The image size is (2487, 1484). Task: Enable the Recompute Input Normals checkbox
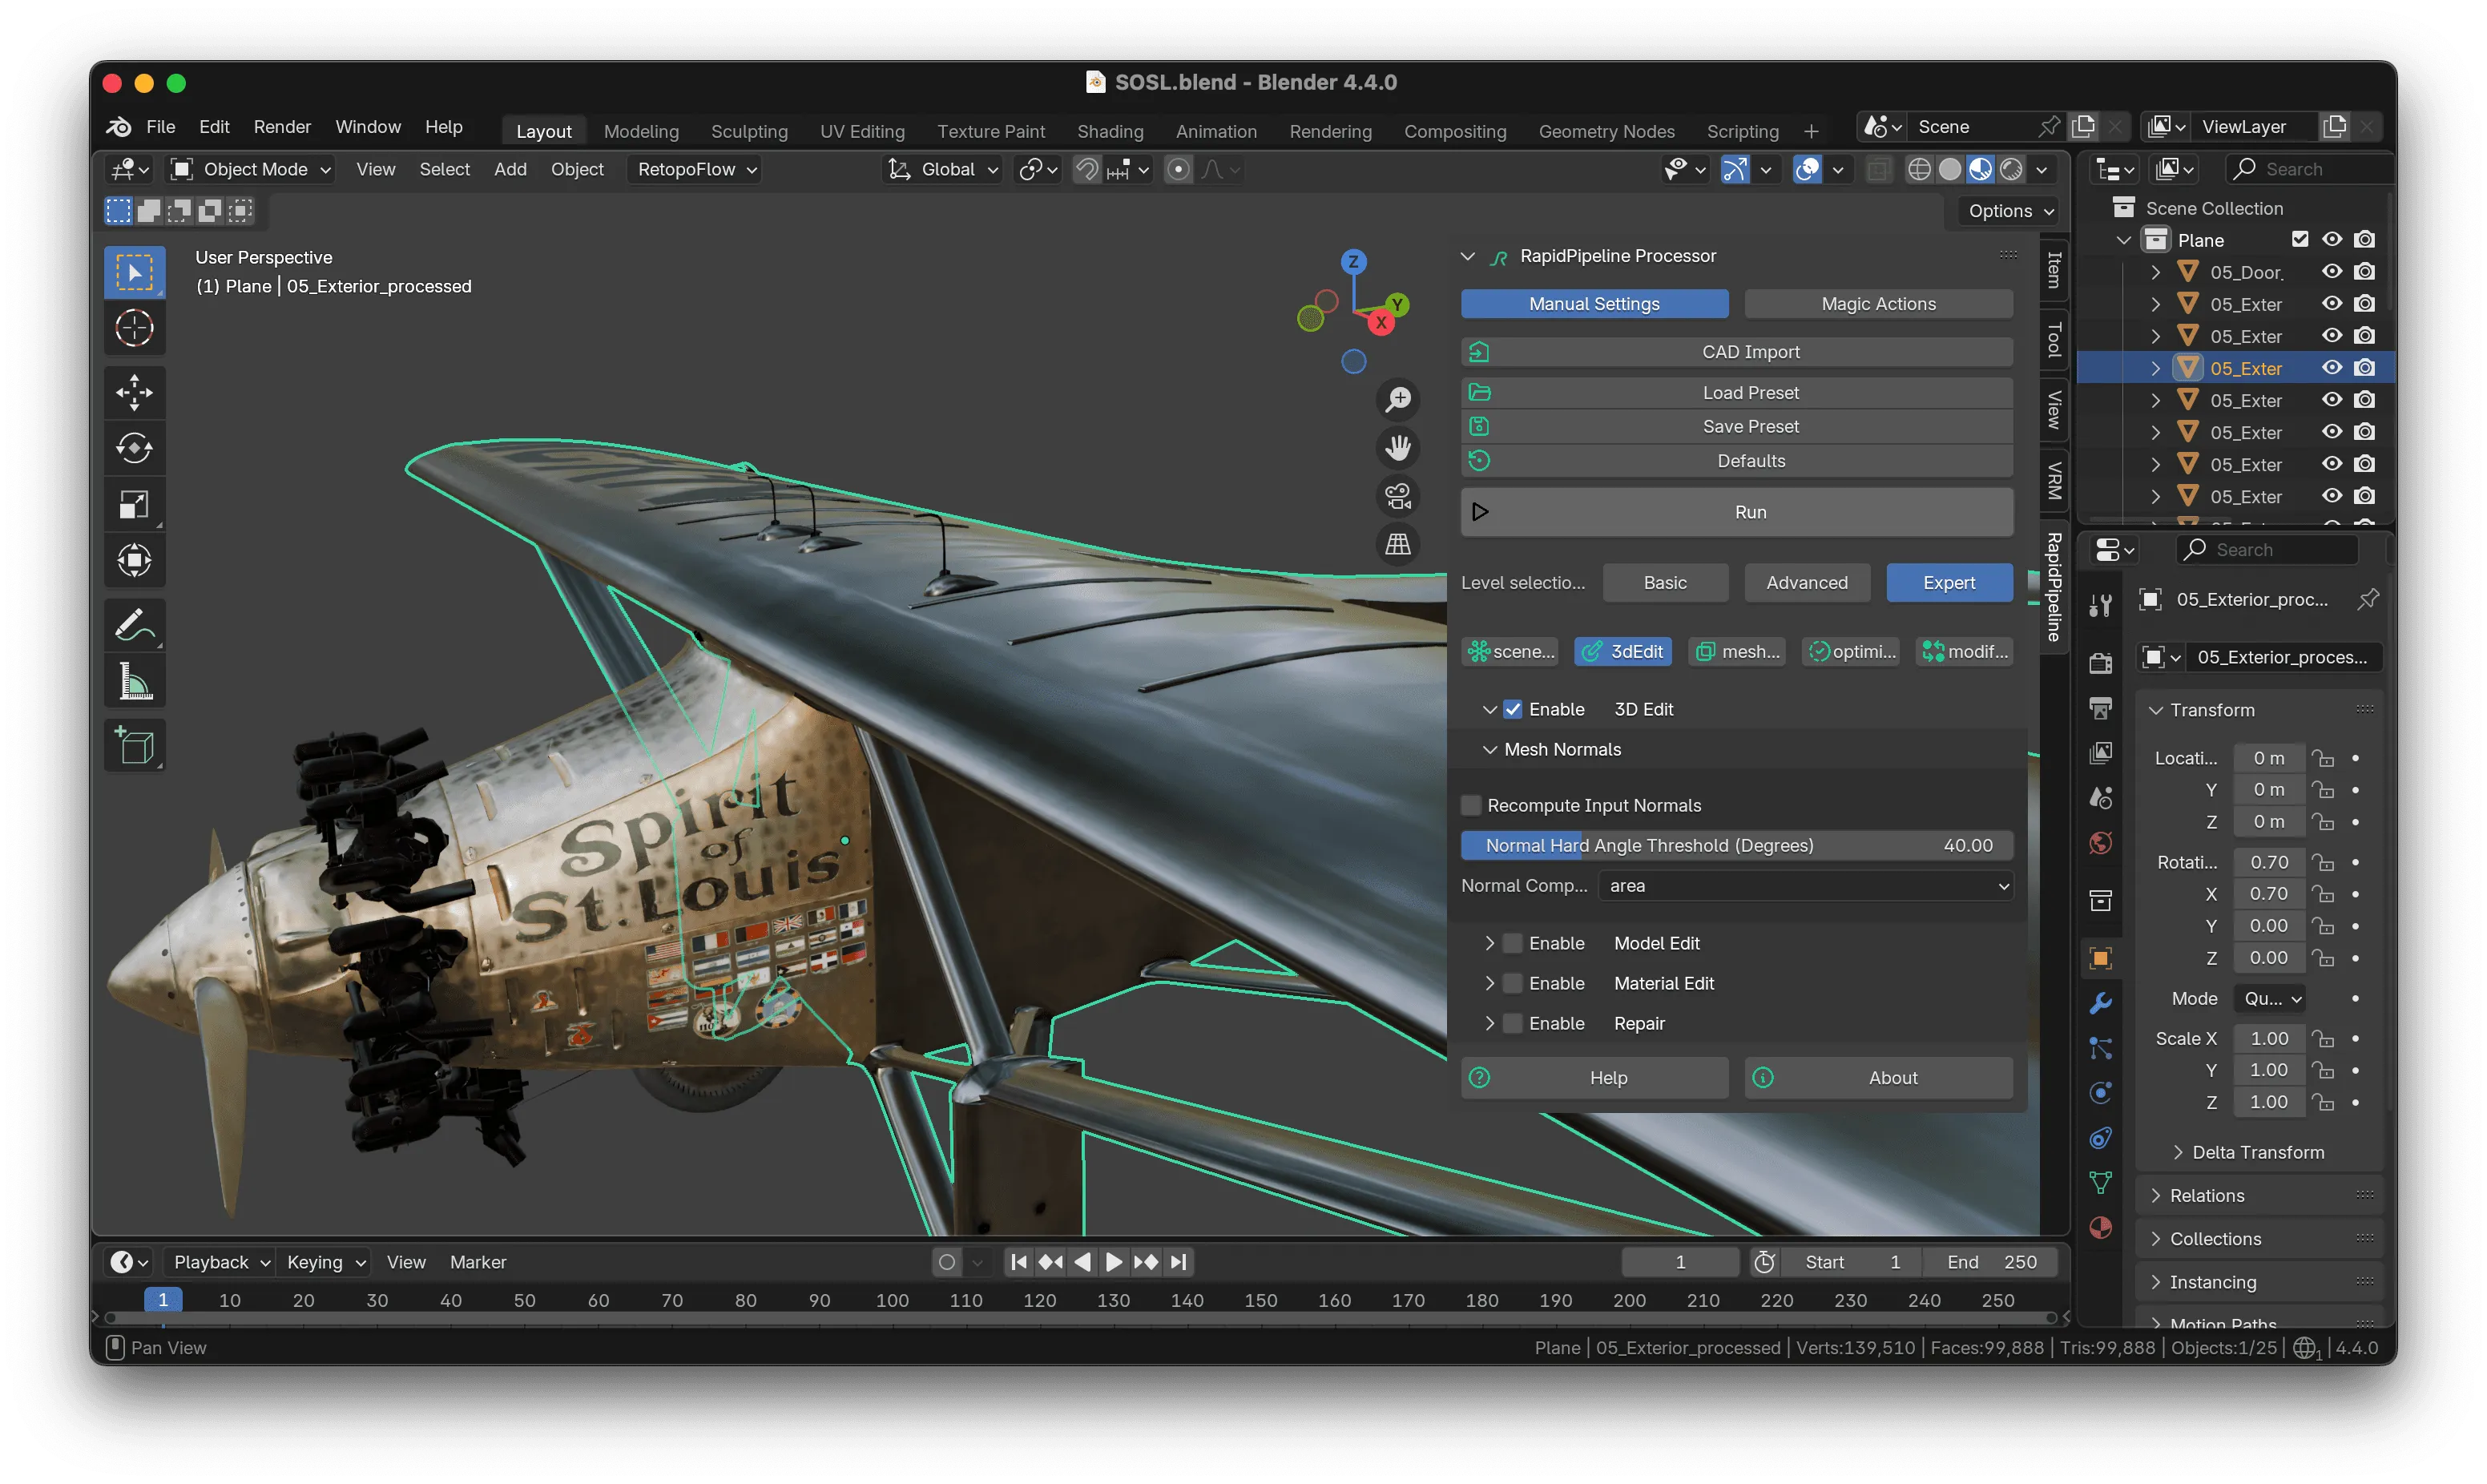click(x=1471, y=806)
